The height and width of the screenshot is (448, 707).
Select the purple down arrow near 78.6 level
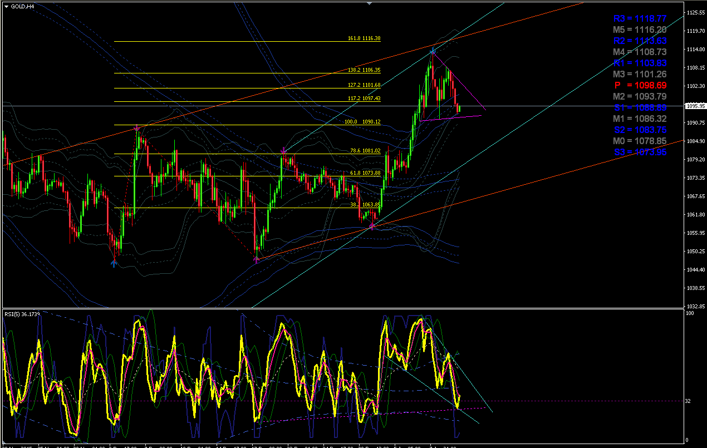pos(283,150)
